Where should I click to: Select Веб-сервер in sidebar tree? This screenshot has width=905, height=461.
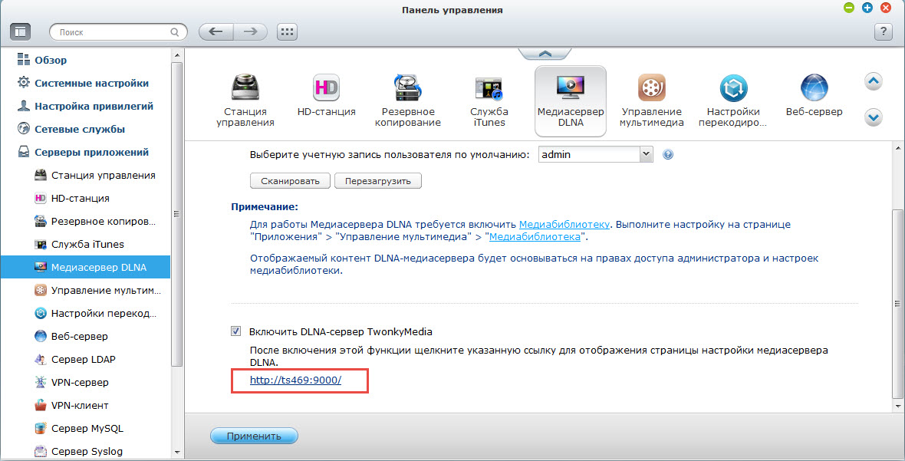[x=85, y=336]
